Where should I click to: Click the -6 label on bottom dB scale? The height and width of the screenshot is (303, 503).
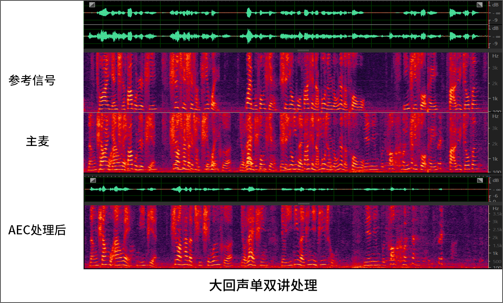pyautogui.click(x=496, y=196)
